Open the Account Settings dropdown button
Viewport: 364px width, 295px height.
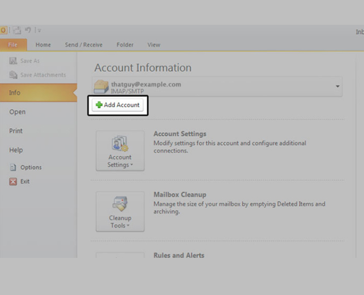pyautogui.click(x=120, y=151)
